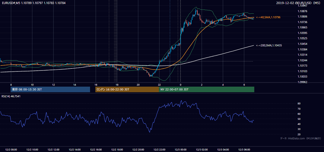Click the hour 10 label under price chart
The width and height of the screenshot is (324, 152).
32,85
